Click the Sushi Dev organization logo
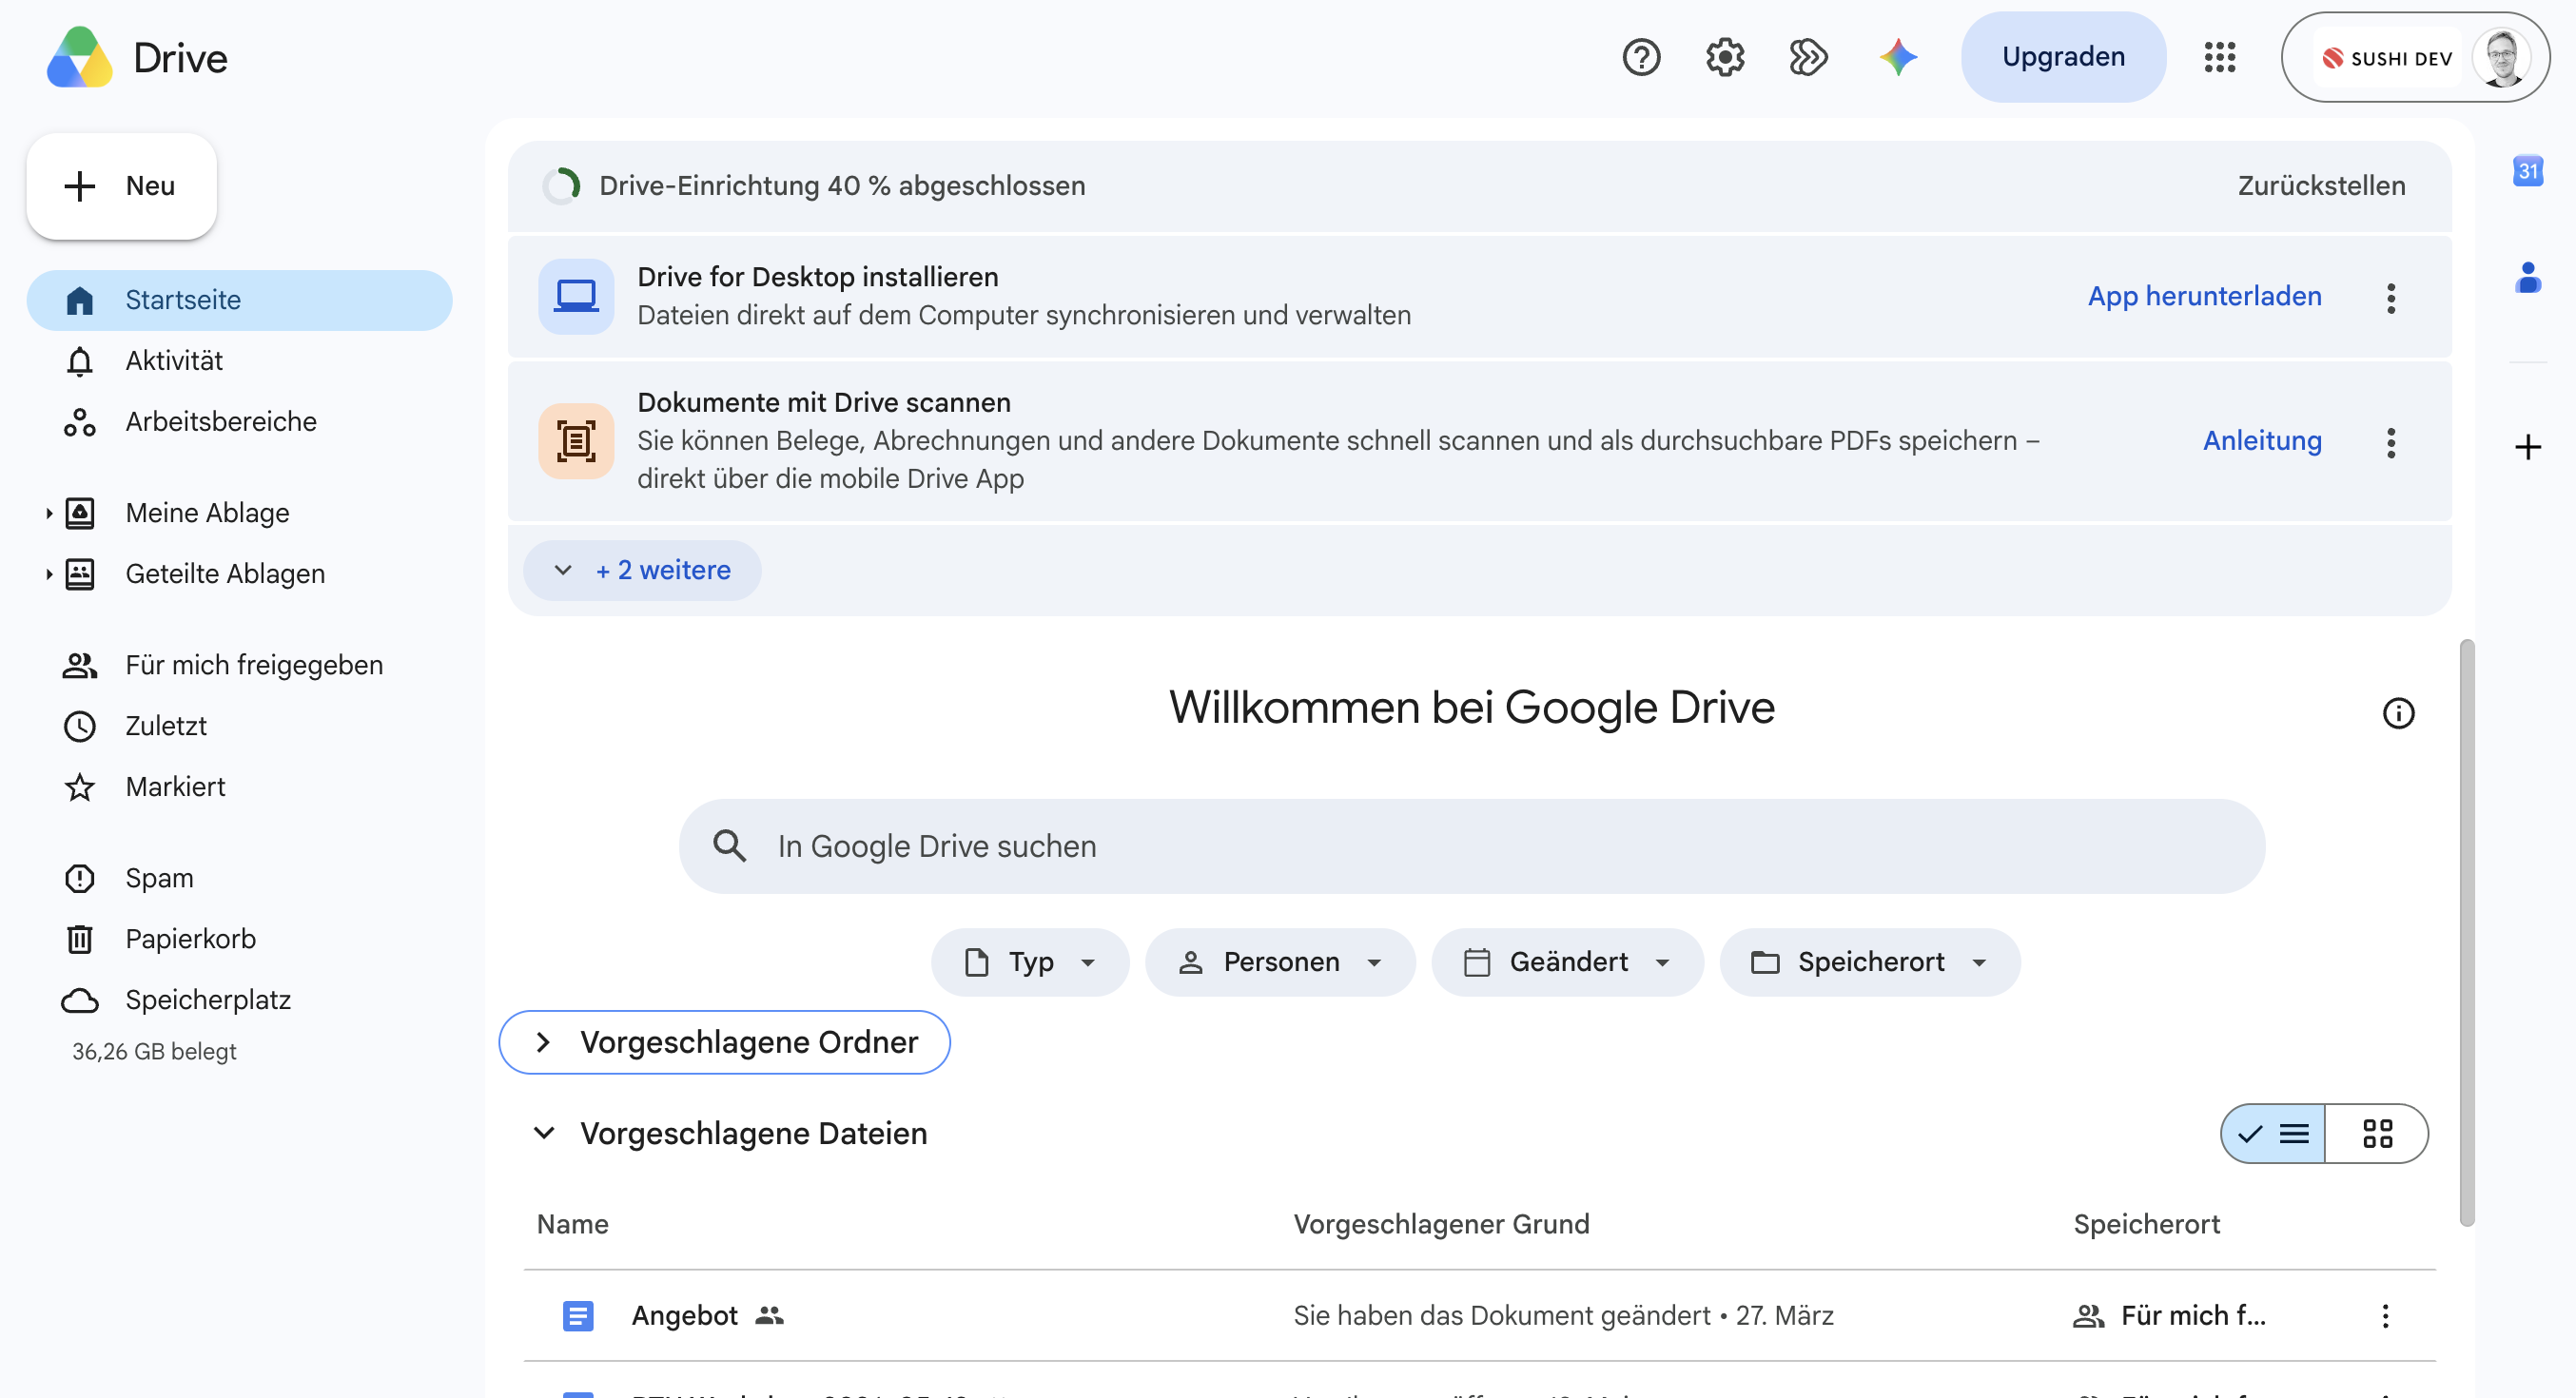Image resolution: width=2576 pixels, height=1398 pixels. (2386, 58)
